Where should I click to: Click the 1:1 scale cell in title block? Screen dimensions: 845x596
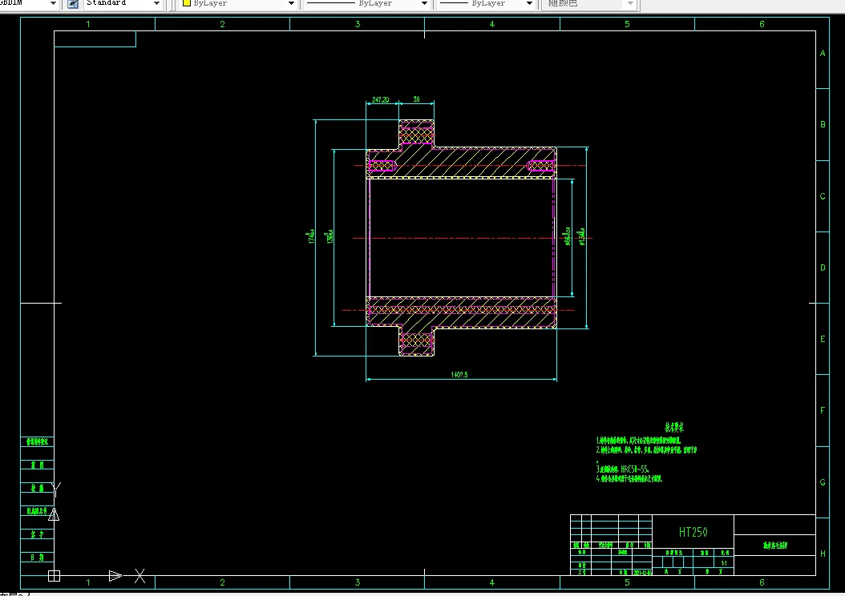(724, 563)
